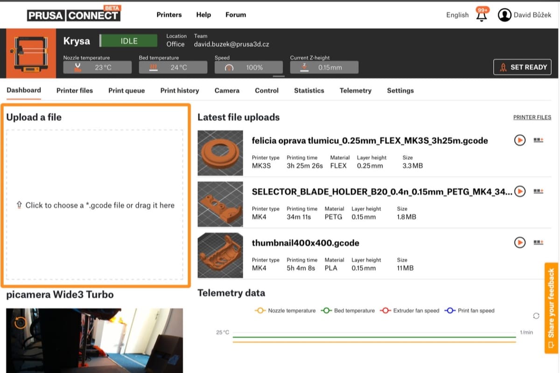Add thumbnail400x400.gcode to queue

[x=538, y=242]
